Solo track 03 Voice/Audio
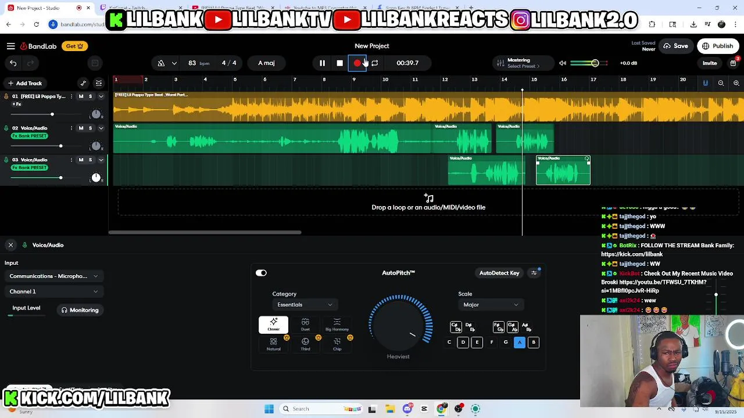Screen dimensions: 744x418 (x=90, y=160)
